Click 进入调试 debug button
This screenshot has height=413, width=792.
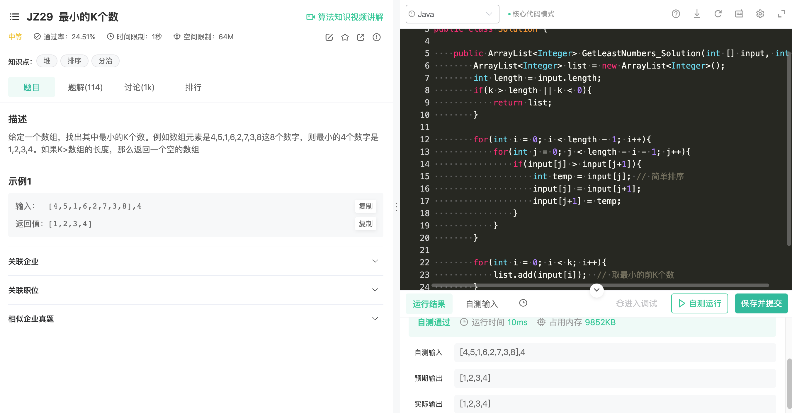(x=636, y=304)
